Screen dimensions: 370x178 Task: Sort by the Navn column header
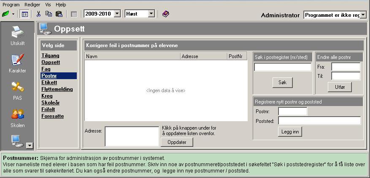[132, 56]
